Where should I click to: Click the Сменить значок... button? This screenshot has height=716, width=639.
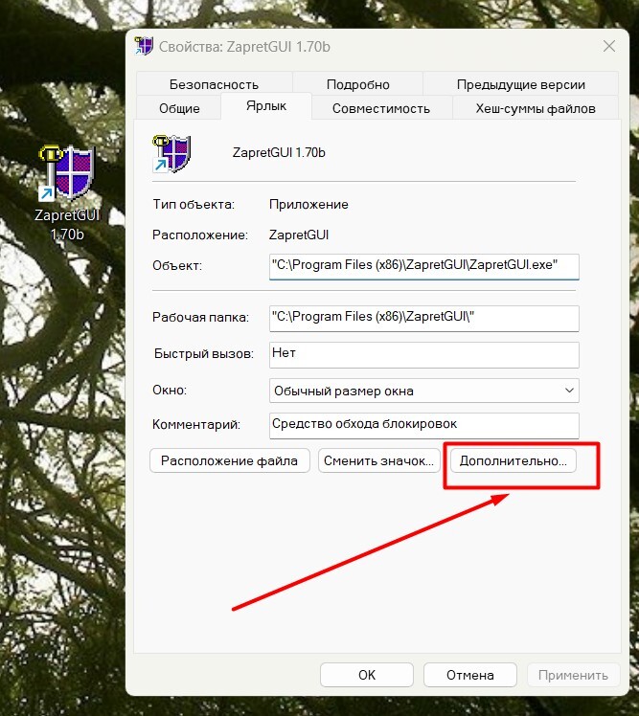(x=379, y=460)
